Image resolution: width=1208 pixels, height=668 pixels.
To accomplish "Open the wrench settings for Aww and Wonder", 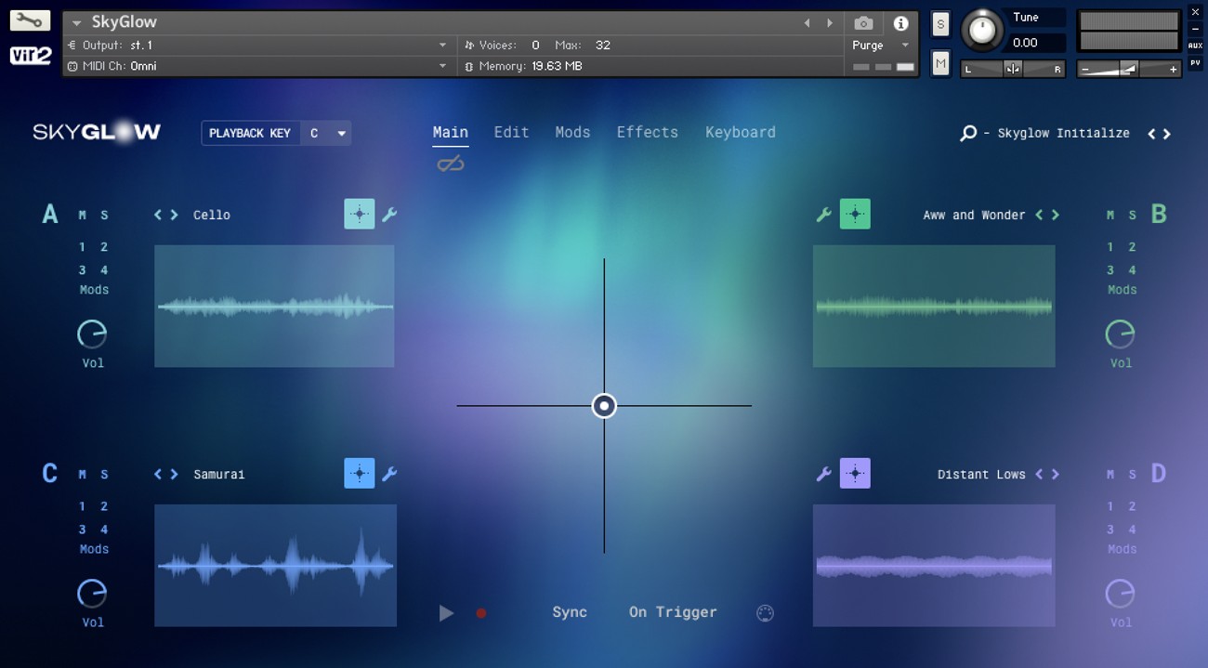I will (823, 214).
